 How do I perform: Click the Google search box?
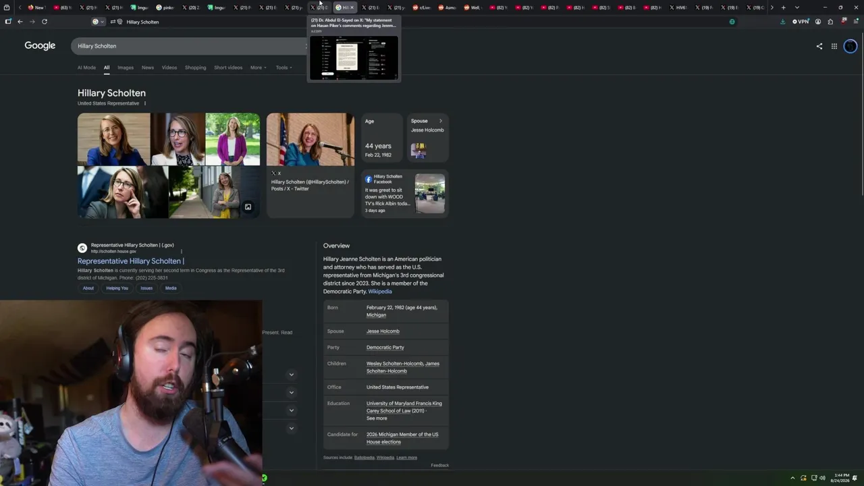(x=189, y=46)
